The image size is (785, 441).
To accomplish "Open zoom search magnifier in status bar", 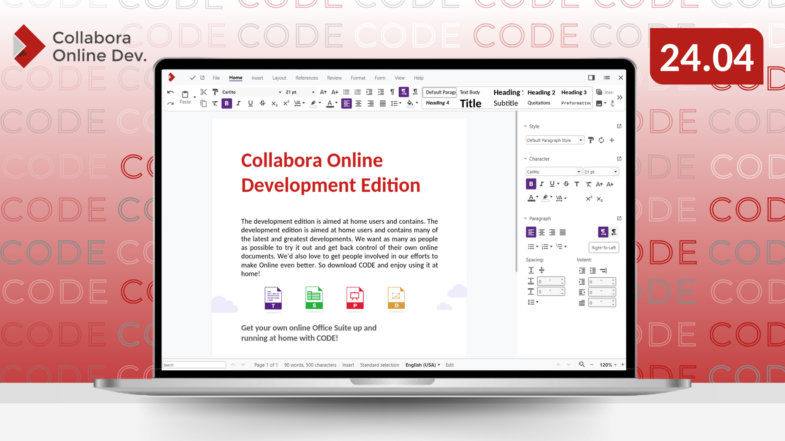I will pyautogui.click(x=581, y=365).
